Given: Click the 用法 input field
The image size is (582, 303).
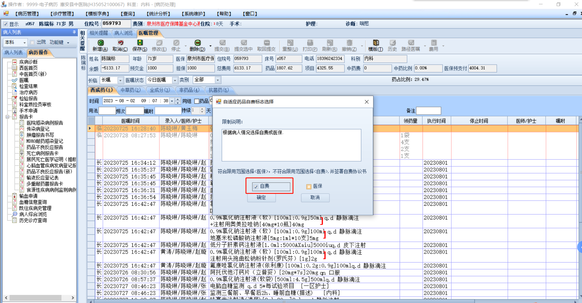Looking at the screenshot, I should click(x=107, y=111).
